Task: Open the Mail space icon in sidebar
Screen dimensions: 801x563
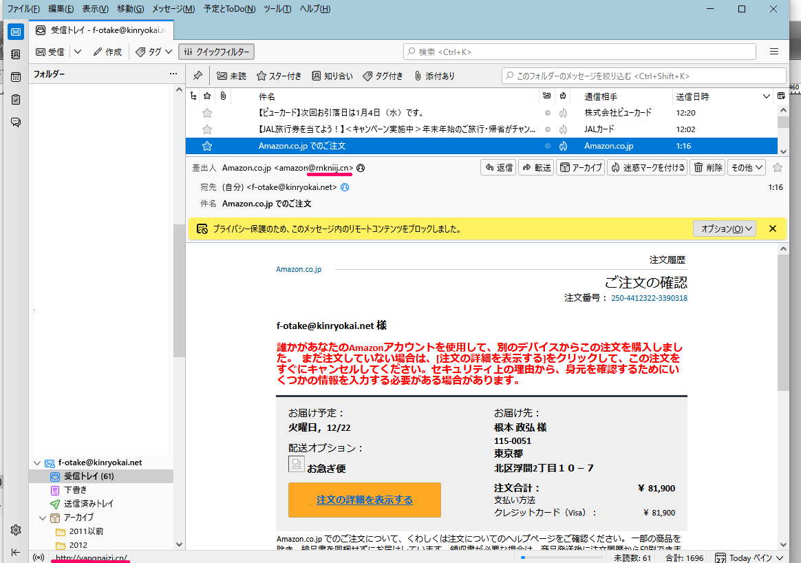Action: pos(16,32)
